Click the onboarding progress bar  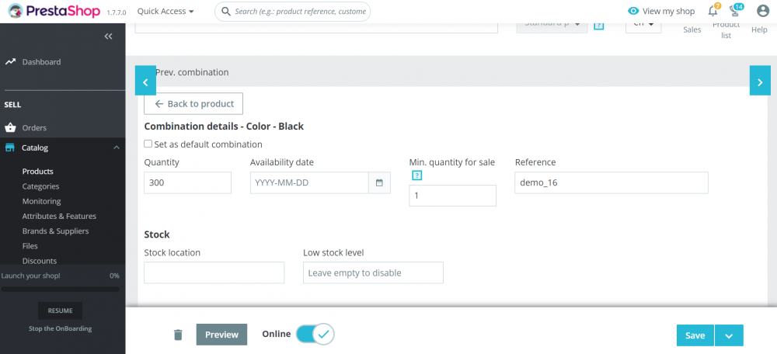point(60,290)
